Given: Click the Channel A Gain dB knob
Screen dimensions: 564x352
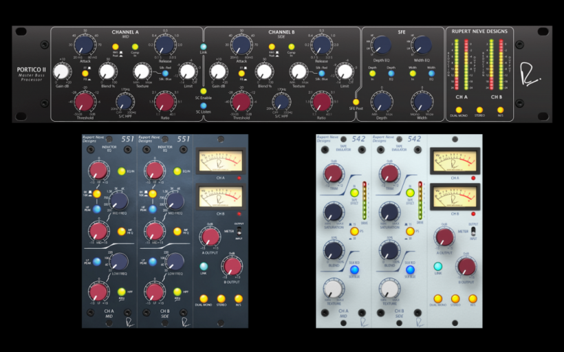Looking at the screenshot, I should tap(62, 71).
